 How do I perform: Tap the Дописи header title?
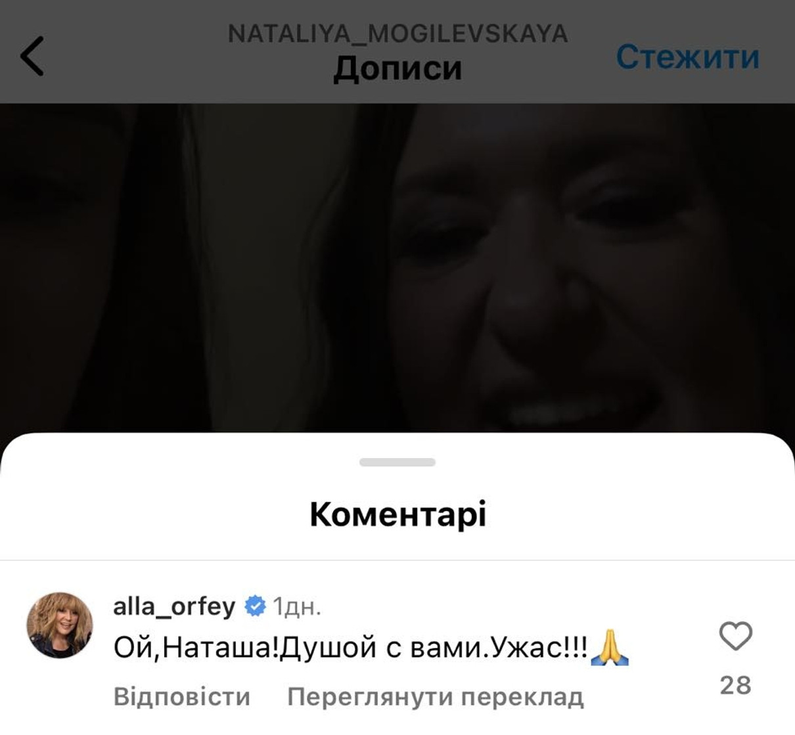pyautogui.click(x=397, y=68)
